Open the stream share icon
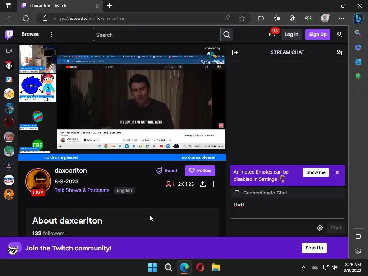368x276 pixels. tap(203, 184)
